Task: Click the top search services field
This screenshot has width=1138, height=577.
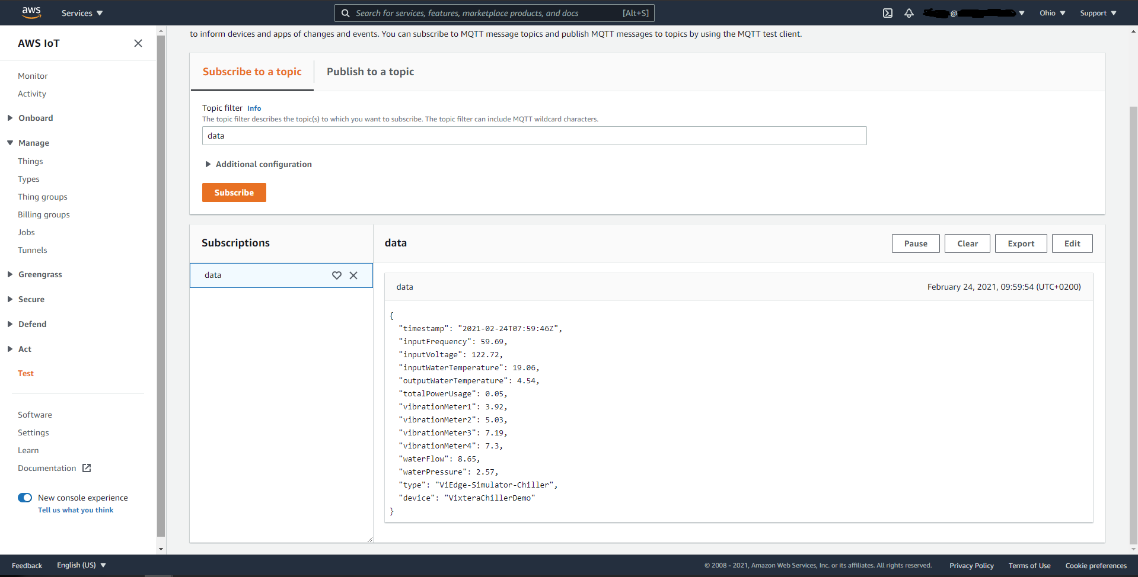Action: coord(495,13)
